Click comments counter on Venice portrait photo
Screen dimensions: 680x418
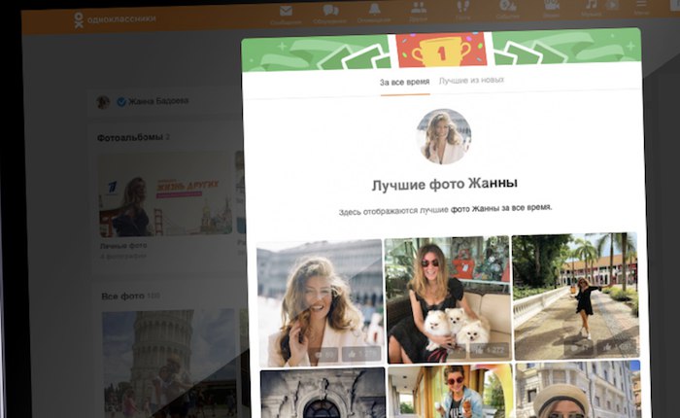coord(323,356)
